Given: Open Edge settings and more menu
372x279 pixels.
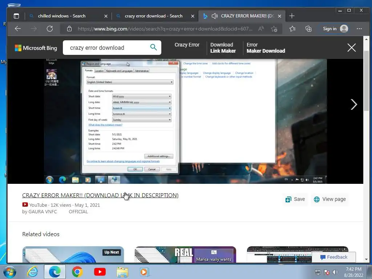Looking at the screenshot, I should (x=359, y=29).
